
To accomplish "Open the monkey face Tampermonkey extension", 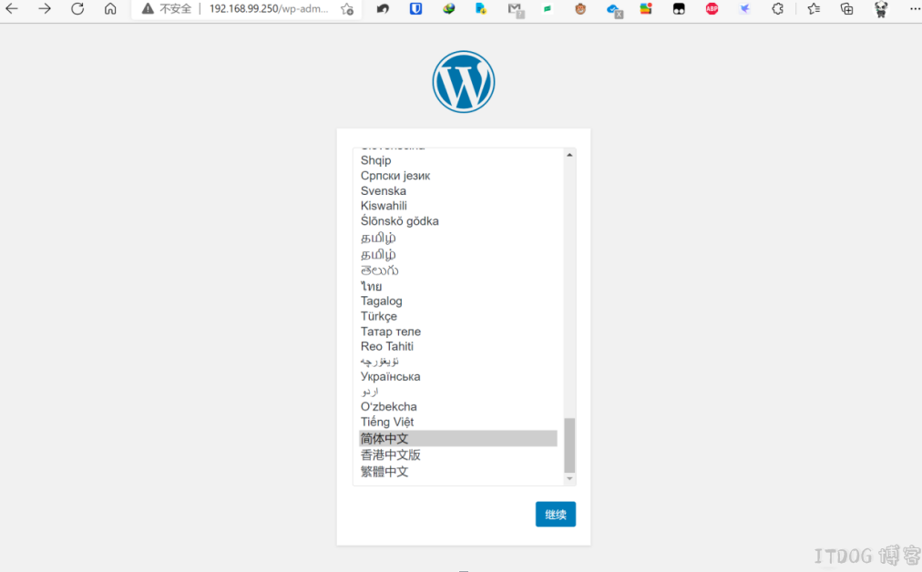I will tap(580, 9).
